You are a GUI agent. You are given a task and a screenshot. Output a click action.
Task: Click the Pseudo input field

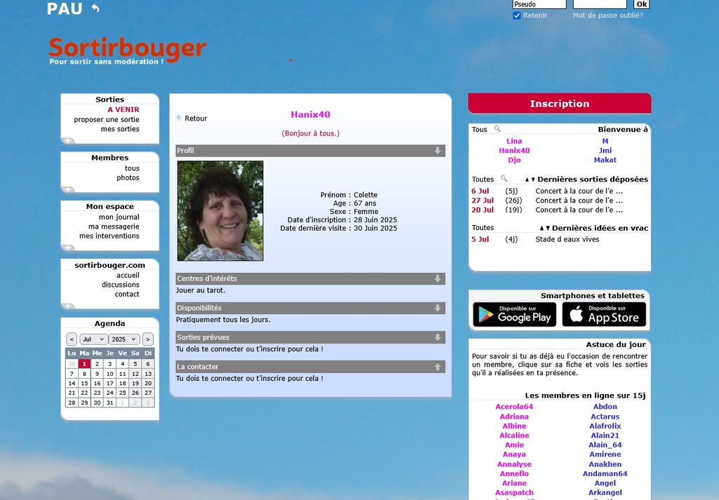pyautogui.click(x=539, y=4)
